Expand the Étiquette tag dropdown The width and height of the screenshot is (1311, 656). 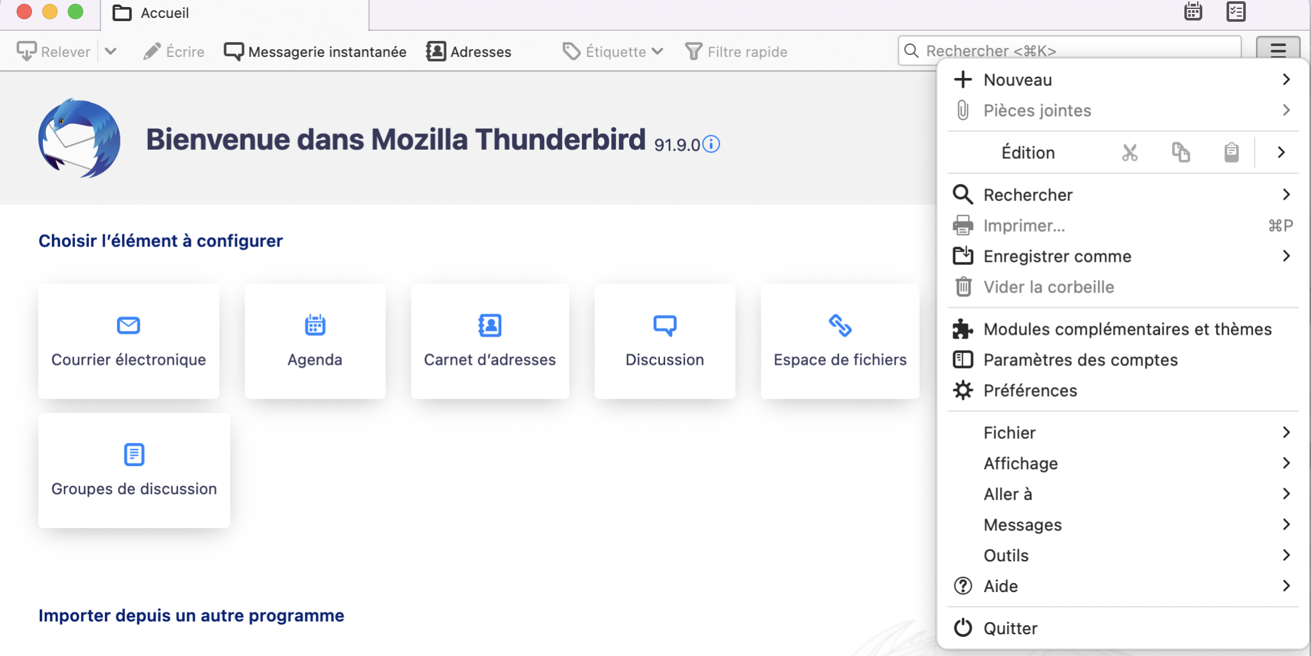click(613, 51)
